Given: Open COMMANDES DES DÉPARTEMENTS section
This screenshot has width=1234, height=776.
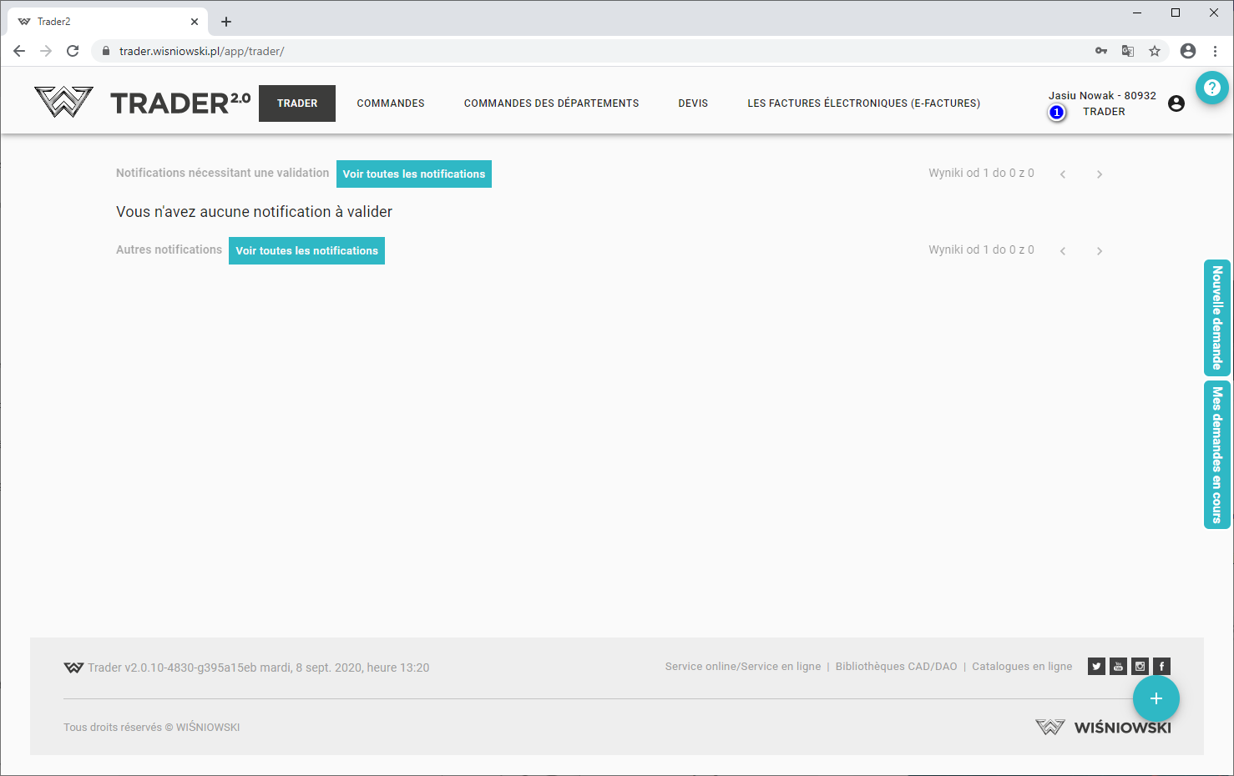Looking at the screenshot, I should (551, 103).
